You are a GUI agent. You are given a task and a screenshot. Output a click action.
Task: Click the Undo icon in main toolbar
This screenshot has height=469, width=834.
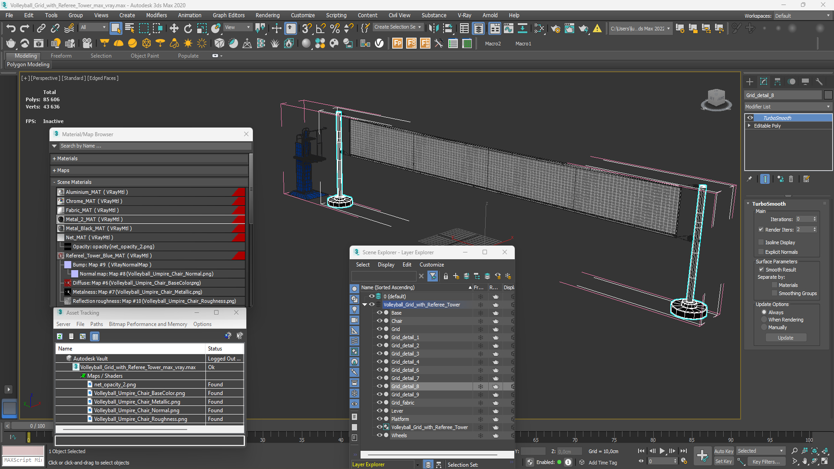pyautogui.click(x=10, y=29)
